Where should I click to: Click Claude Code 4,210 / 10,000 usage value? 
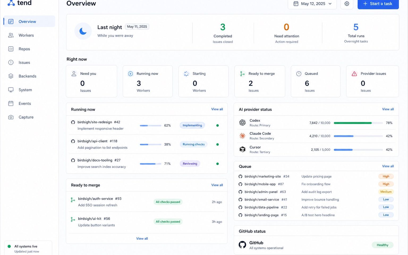(320, 136)
